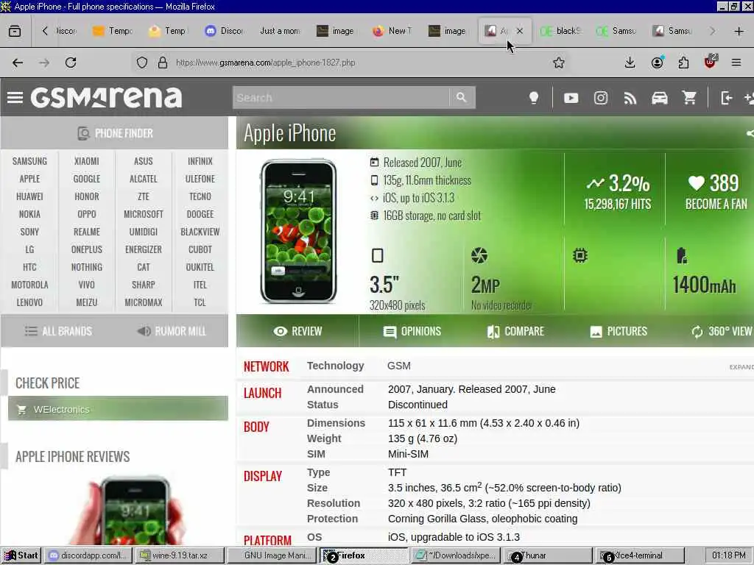Click the GSMArena search field
This screenshot has height=565, width=754.
(x=341, y=98)
